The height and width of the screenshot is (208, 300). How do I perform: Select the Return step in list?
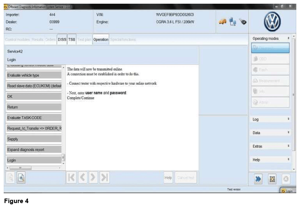pos(34,107)
